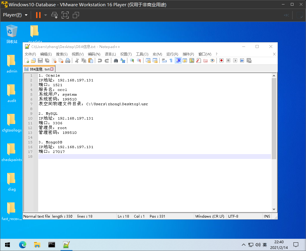
Task: Toggle synchronize vertical scrolling
Action: (x=148, y=61)
